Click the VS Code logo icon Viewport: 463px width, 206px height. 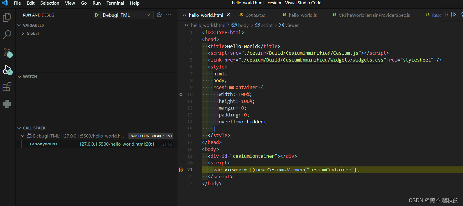[5, 3]
